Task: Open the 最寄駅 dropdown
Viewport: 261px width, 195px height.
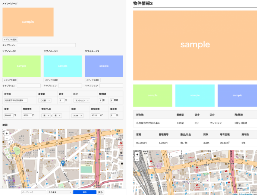Action: click(x=45, y=100)
